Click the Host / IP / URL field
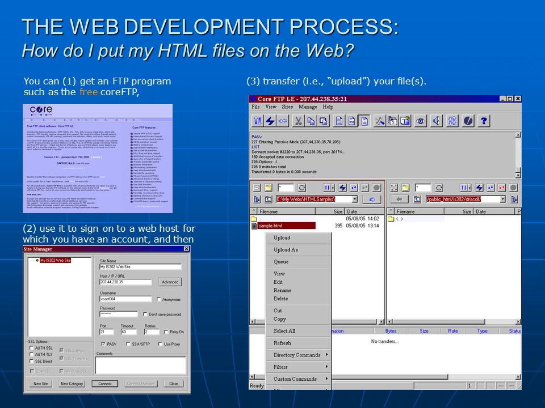This screenshot has height=408, width=545. click(125, 282)
